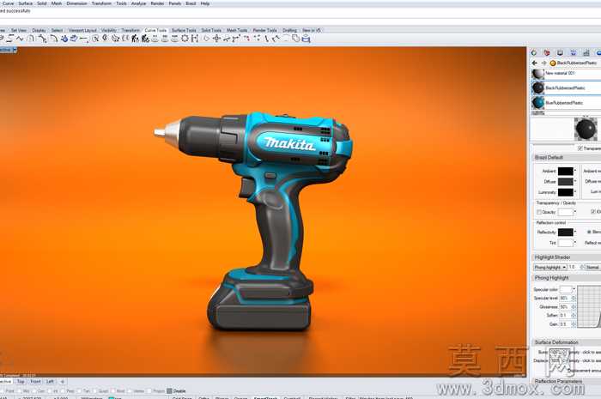Open the Analyze menu
The height and width of the screenshot is (399, 601).
click(x=138, y=3)
